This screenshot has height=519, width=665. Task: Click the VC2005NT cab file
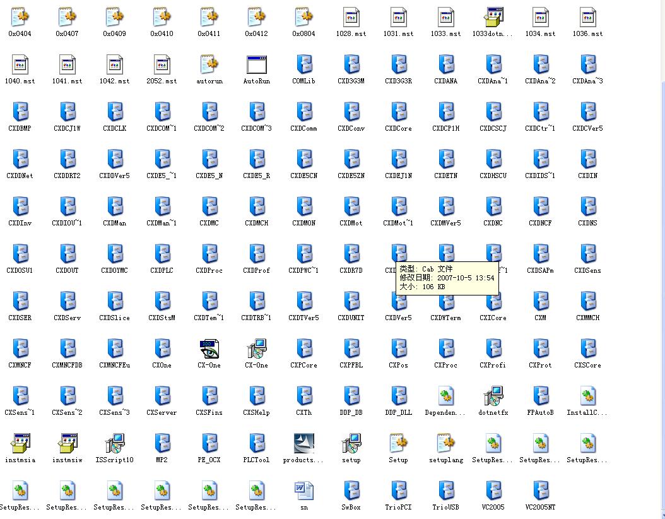point(541,491)
